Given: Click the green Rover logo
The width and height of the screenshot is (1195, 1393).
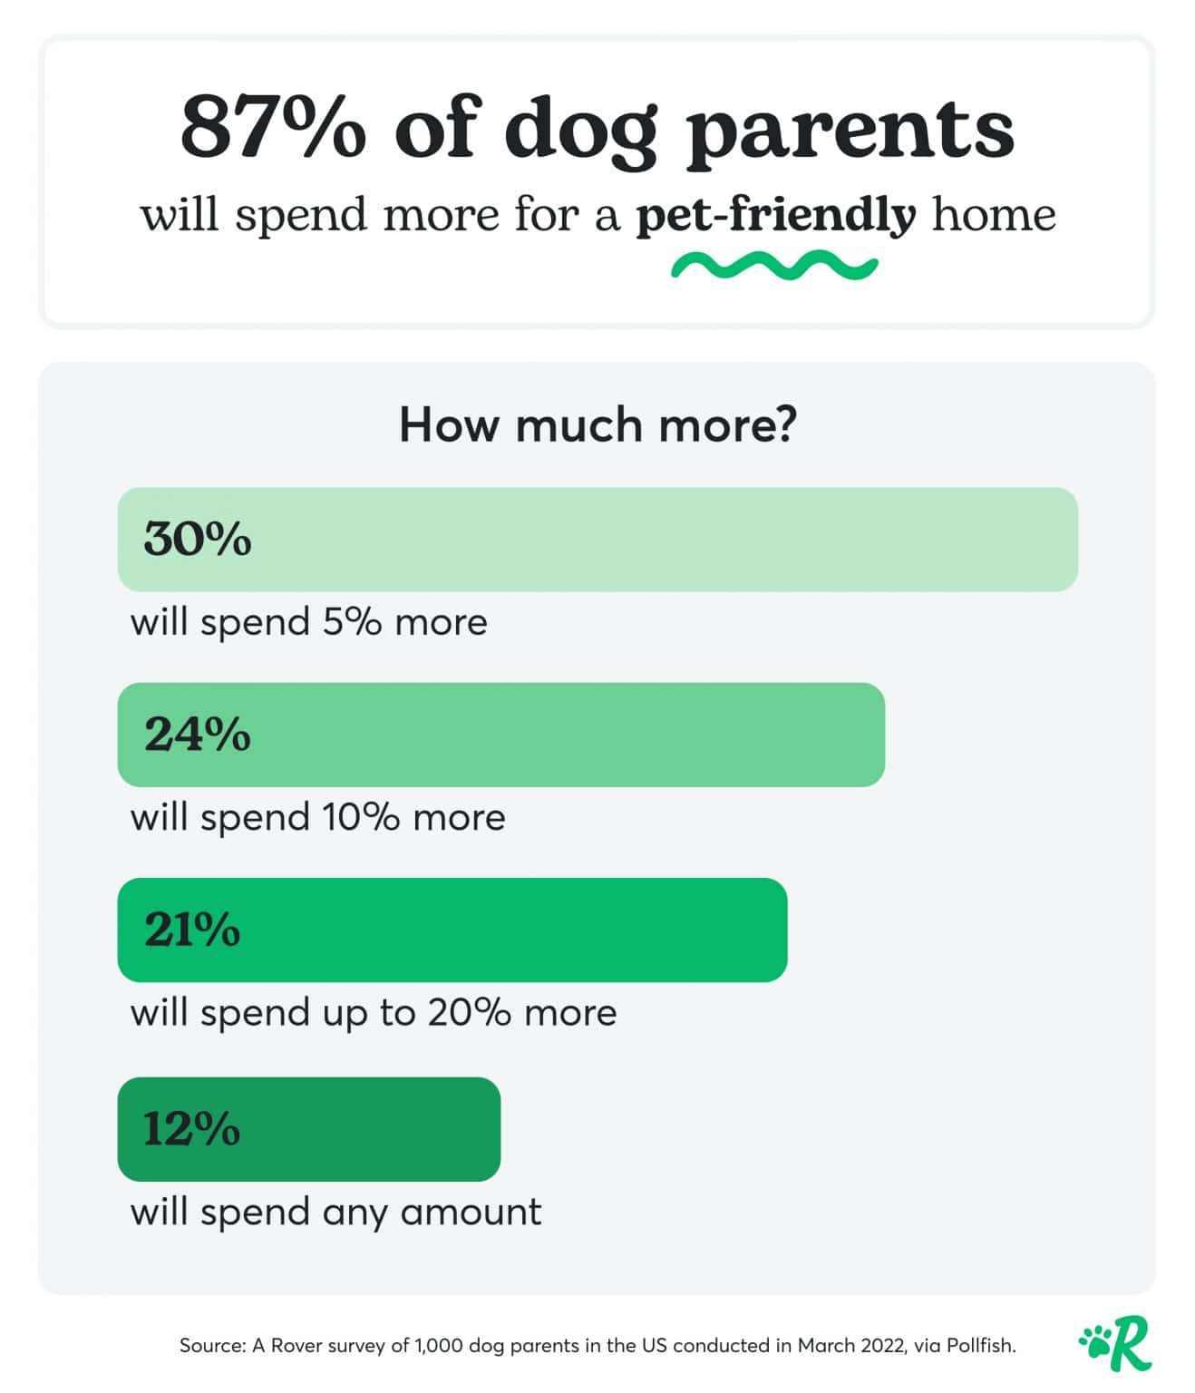Looking at the screenshot, I should (x=1116, y=1343).
